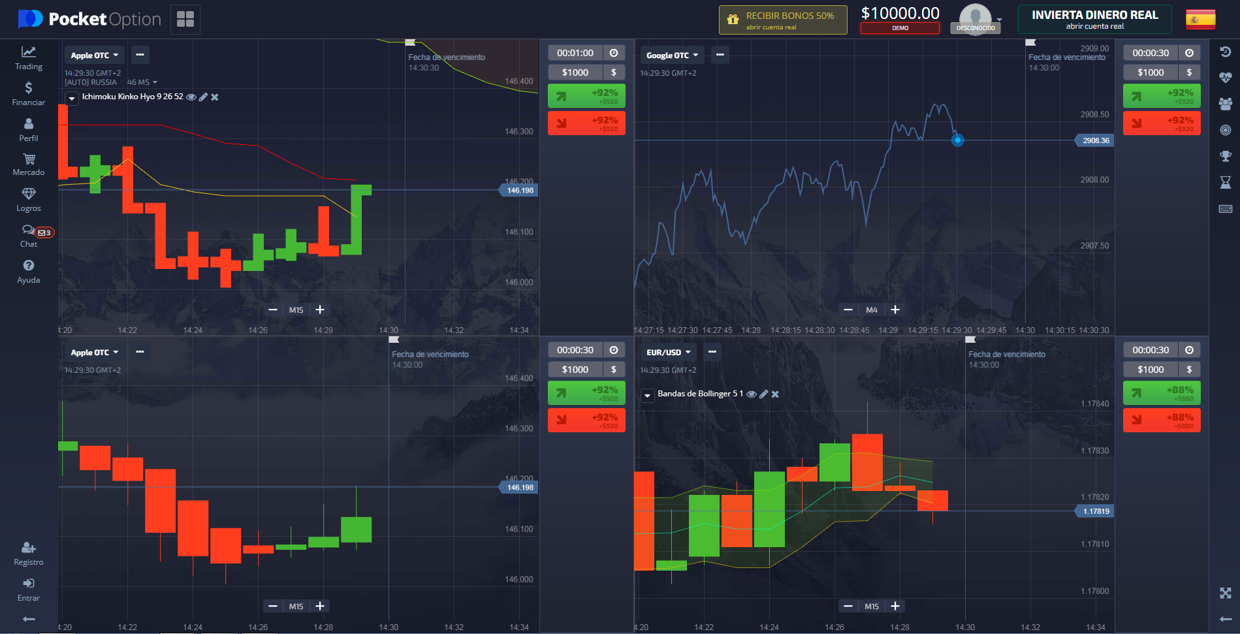Open Google OTC asset dropdown
Viewport: 1240px width, 634px height.
click(x=672, y=55)
